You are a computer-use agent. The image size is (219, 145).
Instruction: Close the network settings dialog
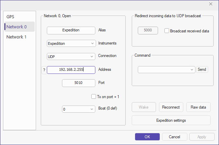[x=211, y=4]
